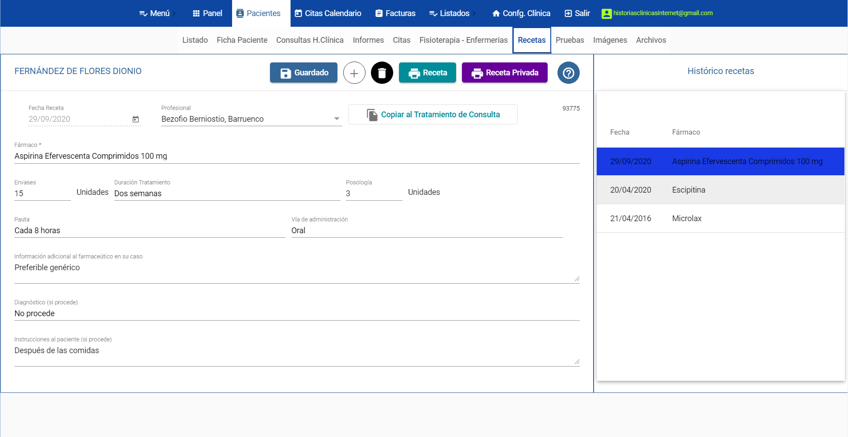Go to Citas Calendario in top navigation
The height and width of the screenshot is (437, 848).
click(328, 13)
